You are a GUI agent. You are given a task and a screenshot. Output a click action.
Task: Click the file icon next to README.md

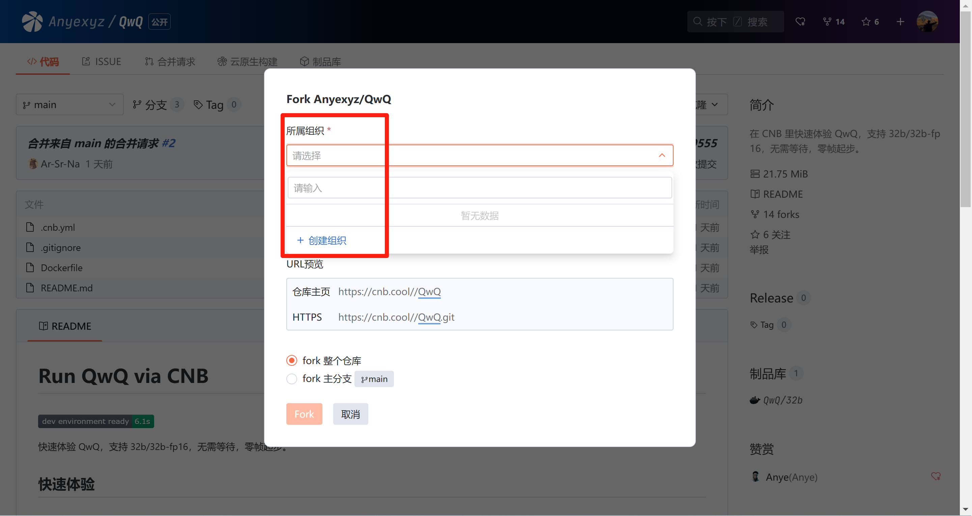coord(30,288)
